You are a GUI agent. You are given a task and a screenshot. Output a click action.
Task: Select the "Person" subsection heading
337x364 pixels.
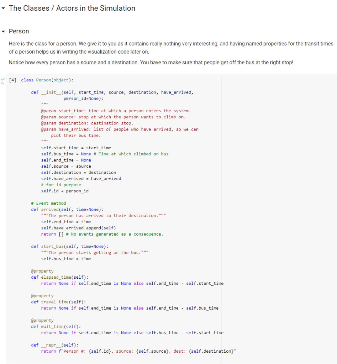click(19, 31)
